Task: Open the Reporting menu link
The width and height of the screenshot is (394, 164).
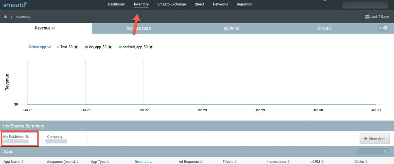Action: 245,5
